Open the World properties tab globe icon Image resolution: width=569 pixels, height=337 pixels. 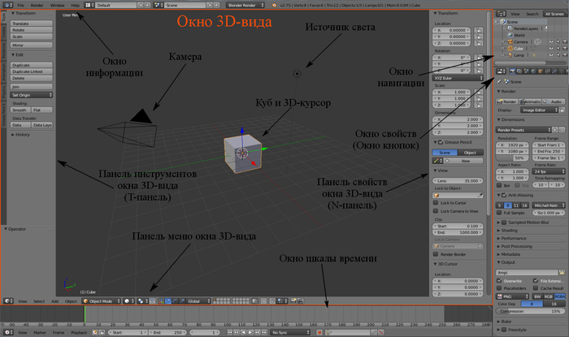point(533,71)
